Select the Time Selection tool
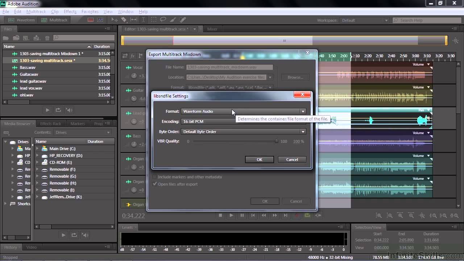Image resolution: width=464 pixels, height=261 pixels. click(x=144, y=20)
